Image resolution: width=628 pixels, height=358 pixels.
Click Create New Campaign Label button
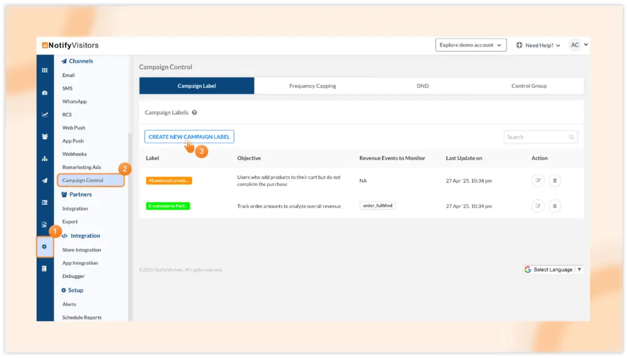click(189, 137)
